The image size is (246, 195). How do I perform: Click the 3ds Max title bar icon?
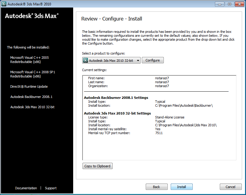pos(4,4)
